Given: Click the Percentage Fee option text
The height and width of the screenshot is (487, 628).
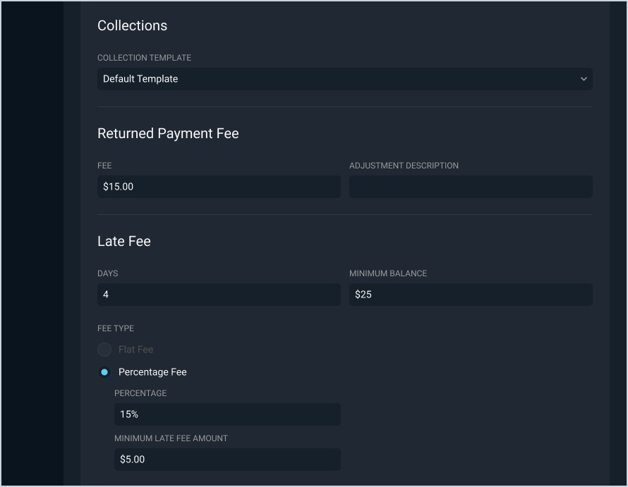Looking at the screenshot, I should (x=152, y=372).
